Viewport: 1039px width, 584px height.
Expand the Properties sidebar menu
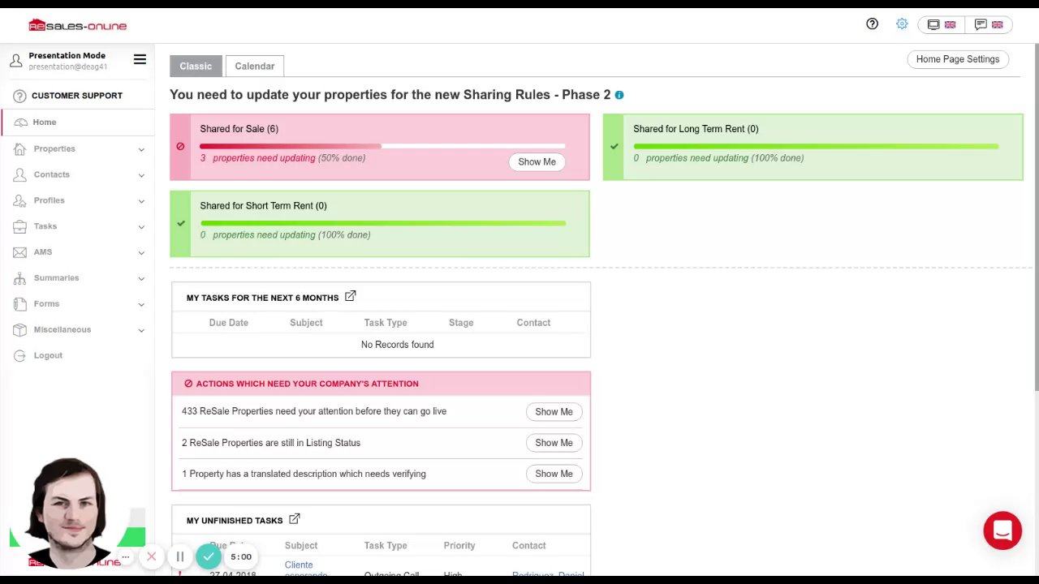click(x=54, y=148)
